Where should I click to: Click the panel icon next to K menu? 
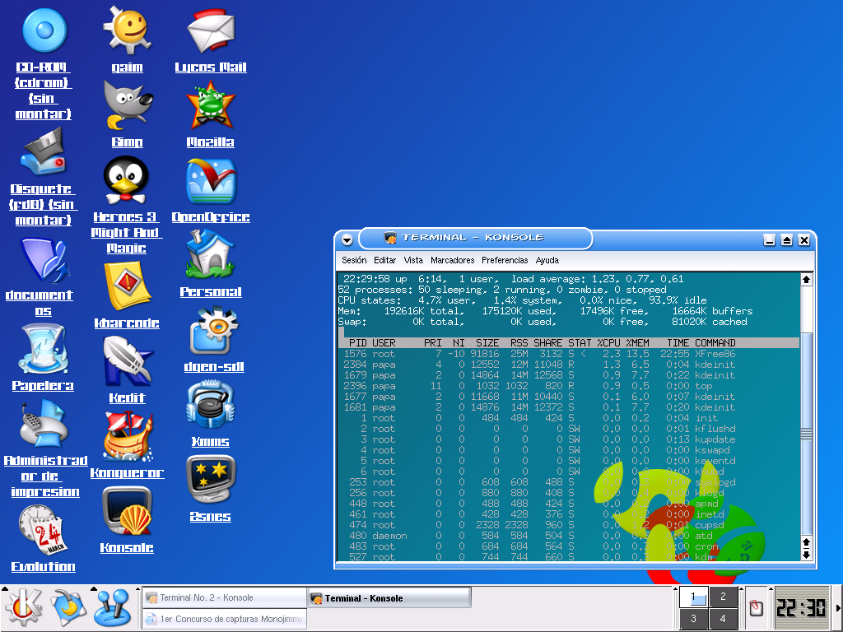[69, 608]
